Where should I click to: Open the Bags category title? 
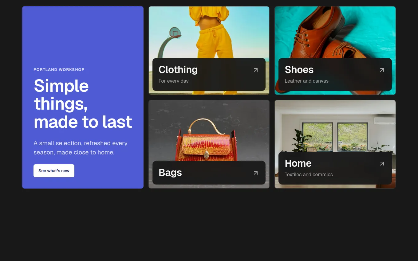(170, 173)
